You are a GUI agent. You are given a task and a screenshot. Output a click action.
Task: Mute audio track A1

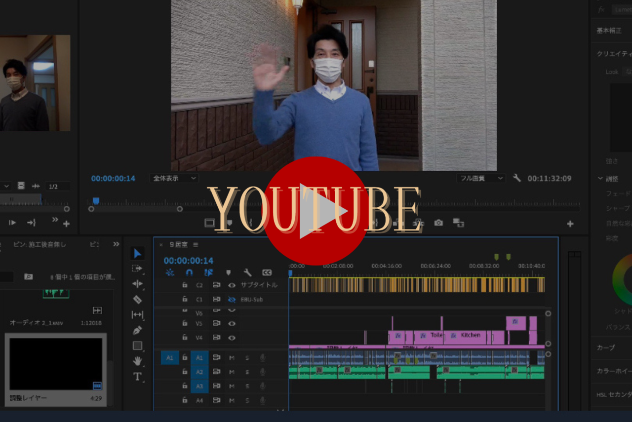pos(232,357)
